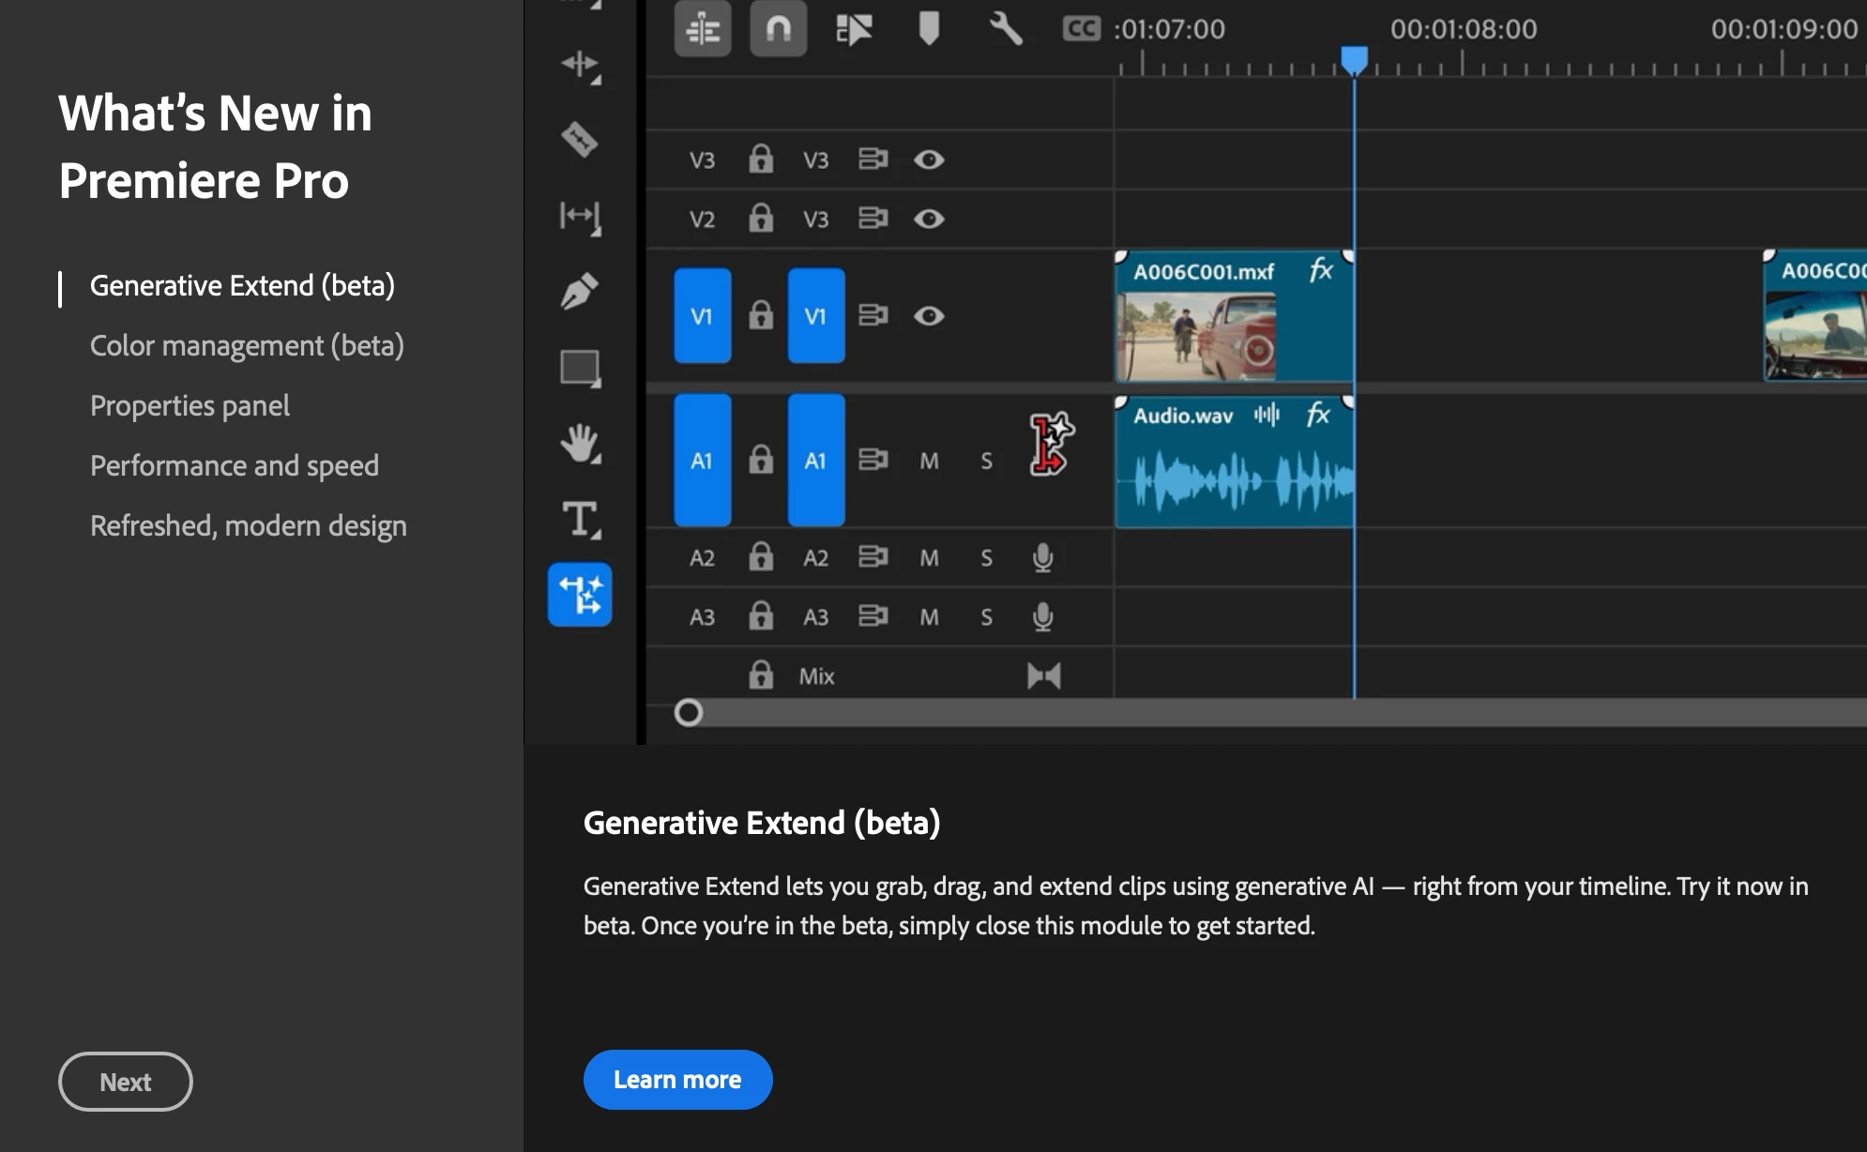Click the Learn more button
This screenshot has width=1867, height=1152.
click(677, 1080)
